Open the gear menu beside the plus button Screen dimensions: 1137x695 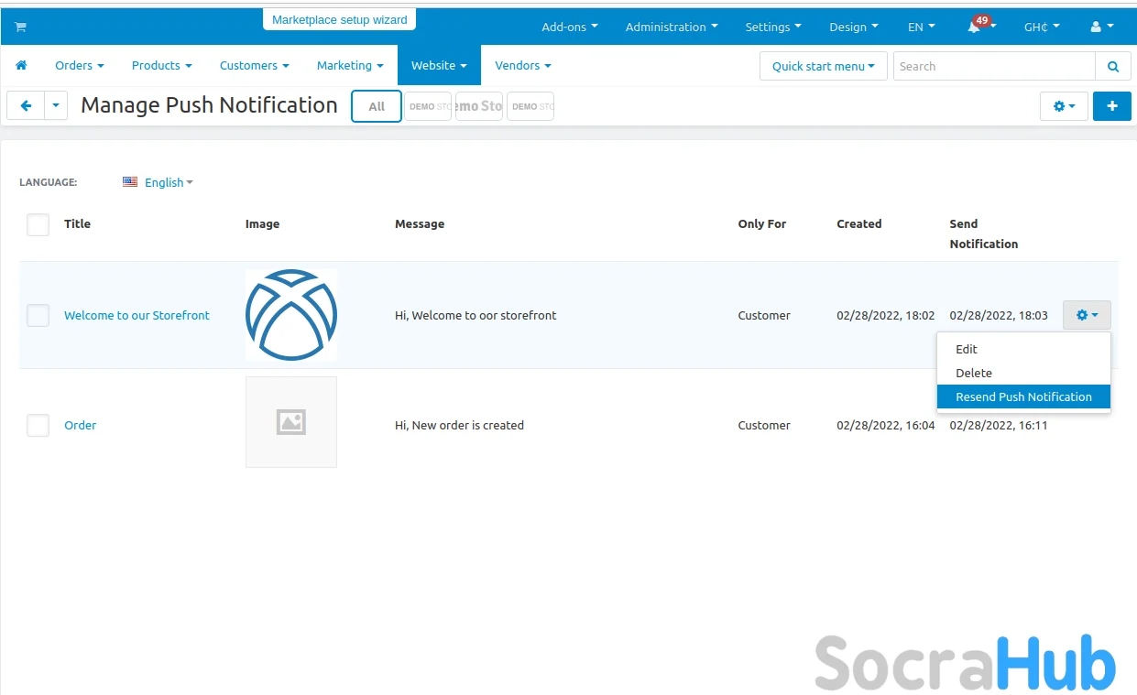[1063, 106]
